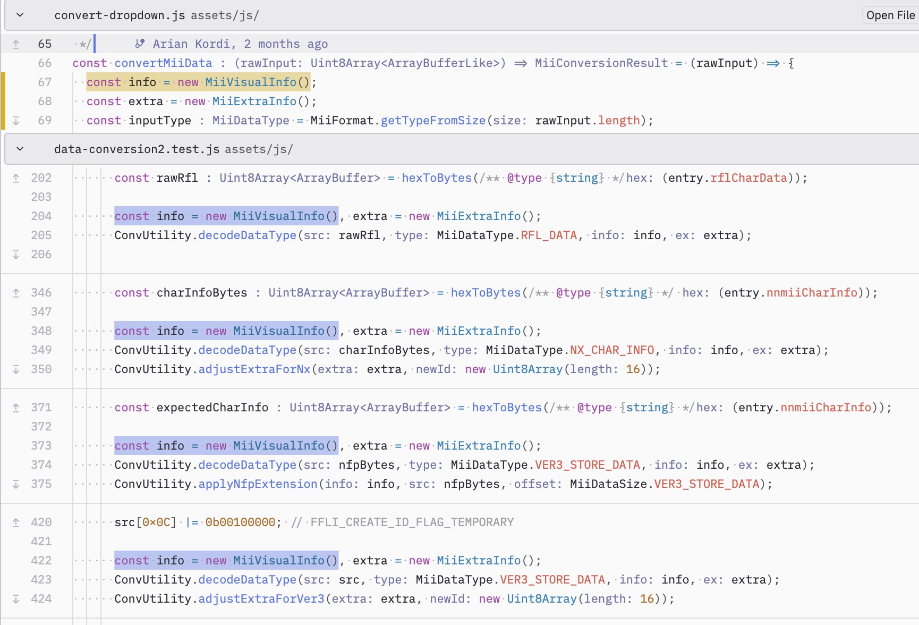Expand context above line 65
919x625 pixels.
16,44
